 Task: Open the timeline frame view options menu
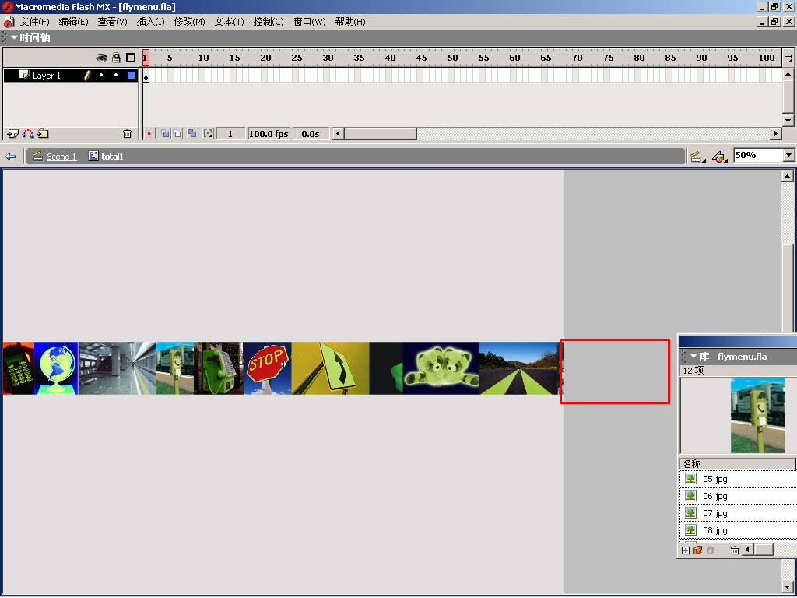pos(788,58)
